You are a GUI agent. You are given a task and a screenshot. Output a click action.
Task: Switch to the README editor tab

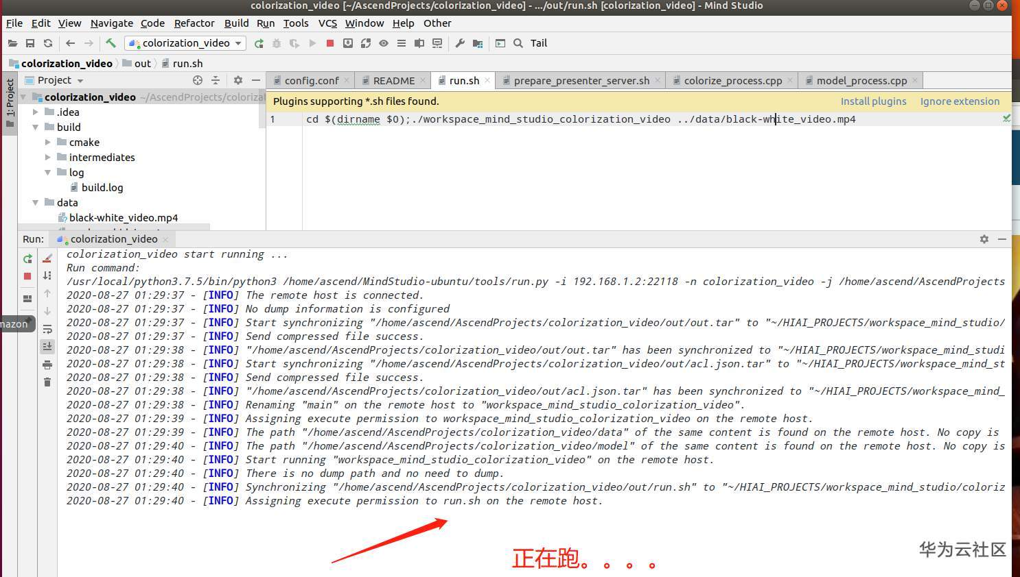[393, 81]
